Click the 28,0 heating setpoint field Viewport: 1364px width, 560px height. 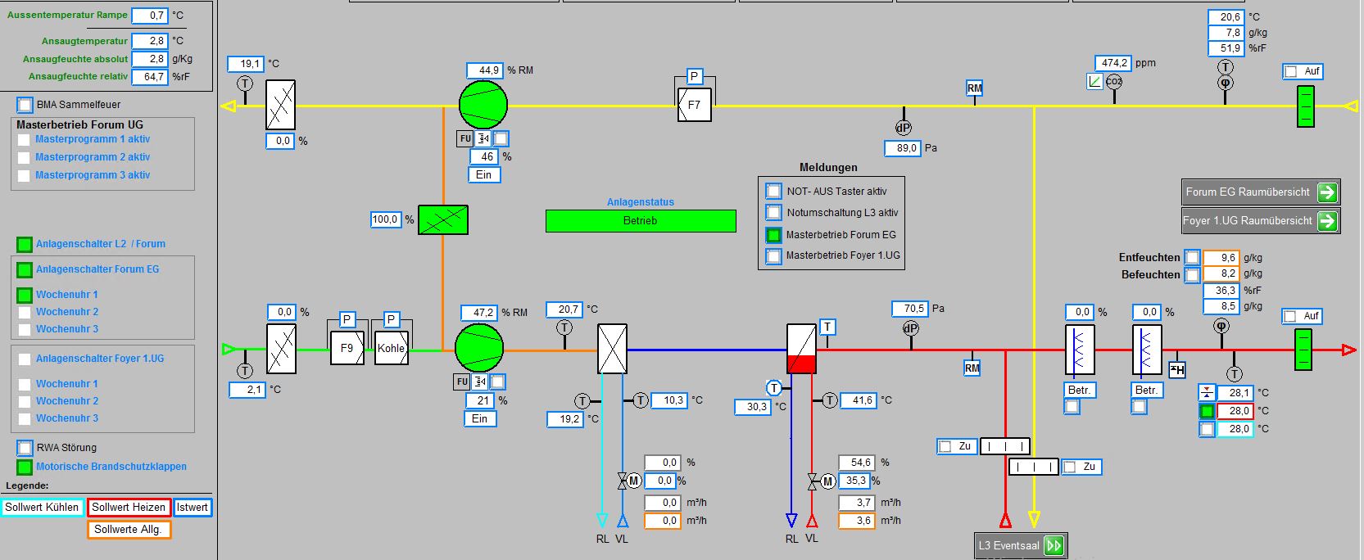tap(1235, 411)
